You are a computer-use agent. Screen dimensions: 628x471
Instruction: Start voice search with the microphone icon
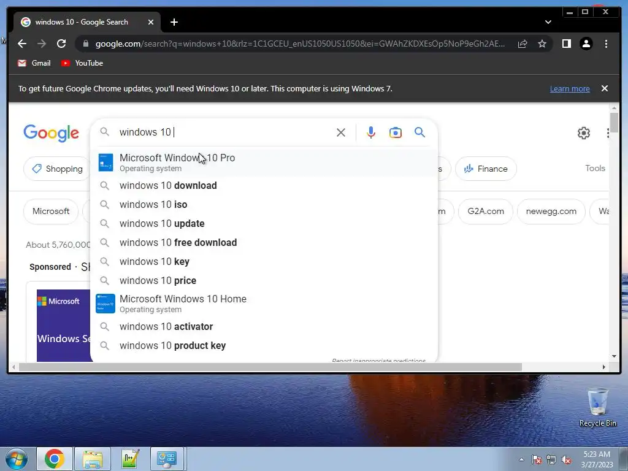pyautogui.click(x=371, y=132)
